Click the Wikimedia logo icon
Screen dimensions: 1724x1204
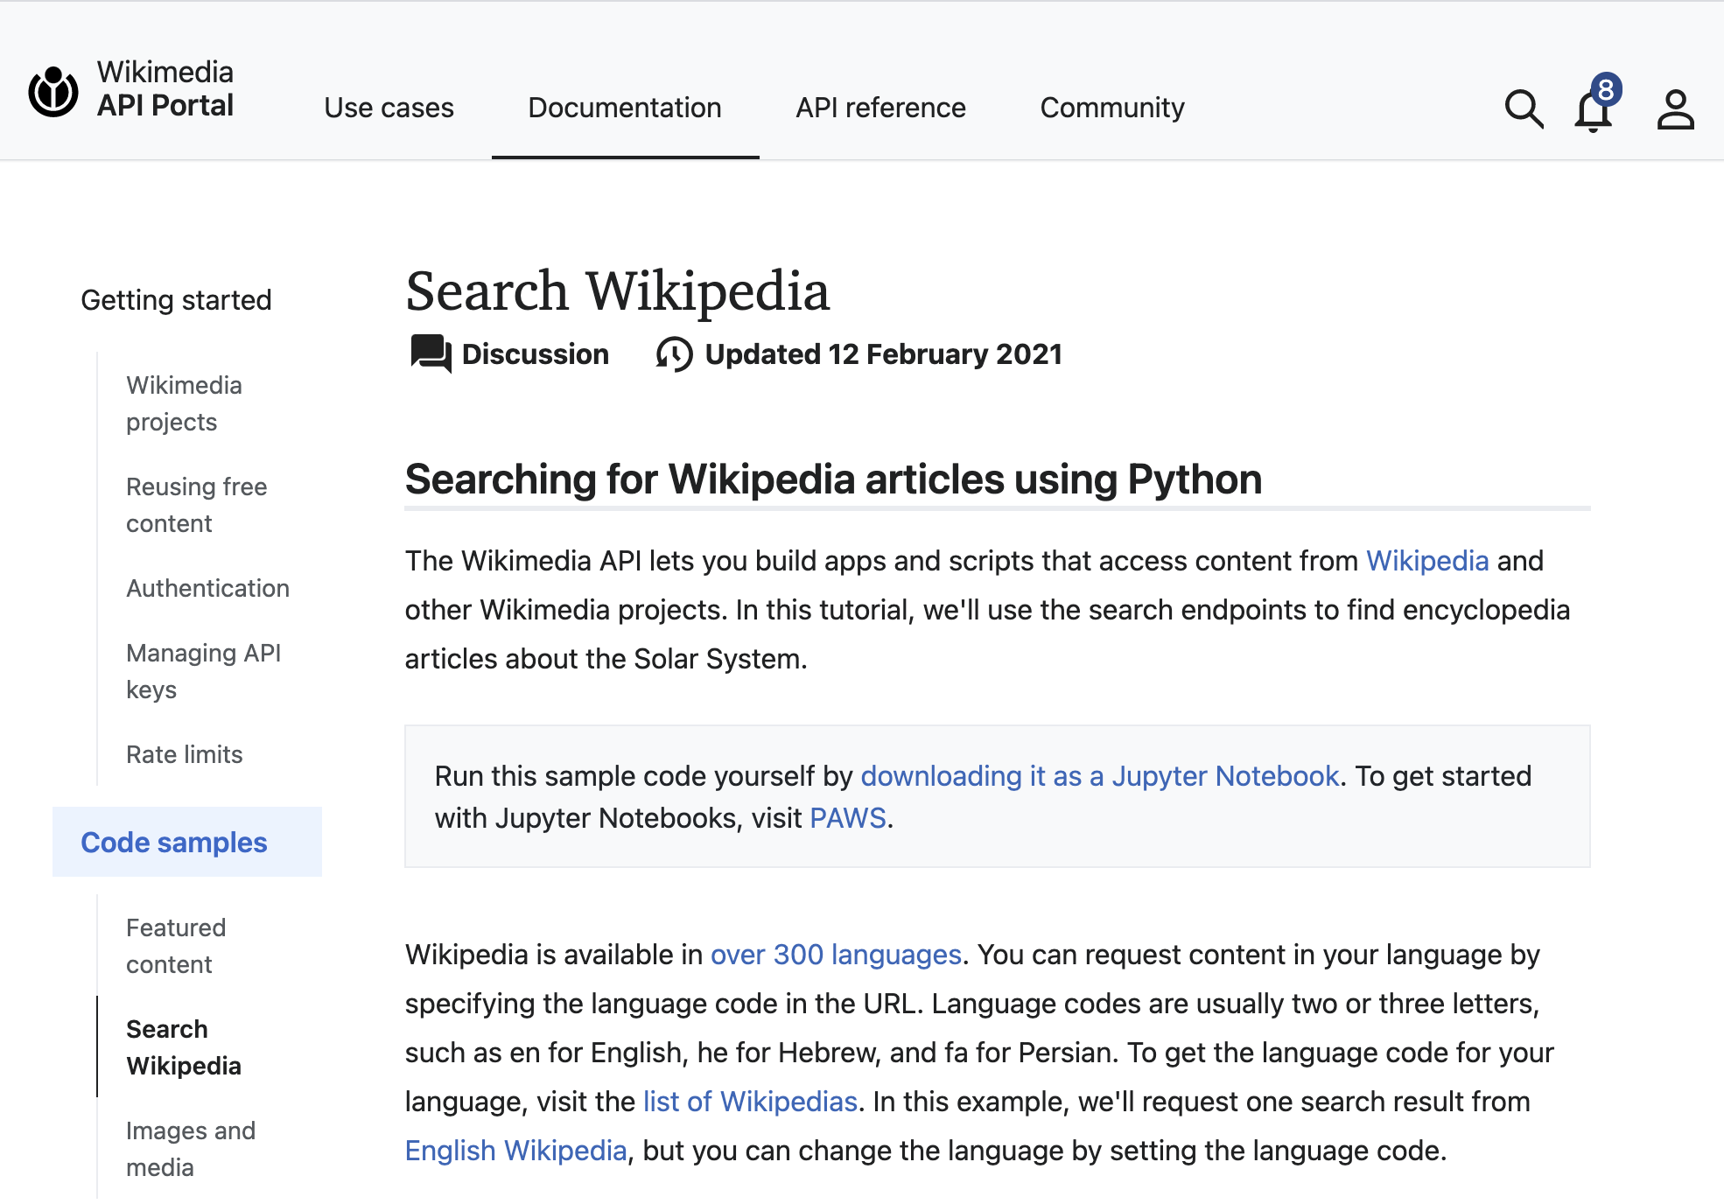pos(53,91)
